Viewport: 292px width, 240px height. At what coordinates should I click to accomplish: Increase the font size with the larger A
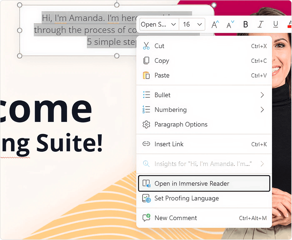pyautogui.click(x=215, y=24)
